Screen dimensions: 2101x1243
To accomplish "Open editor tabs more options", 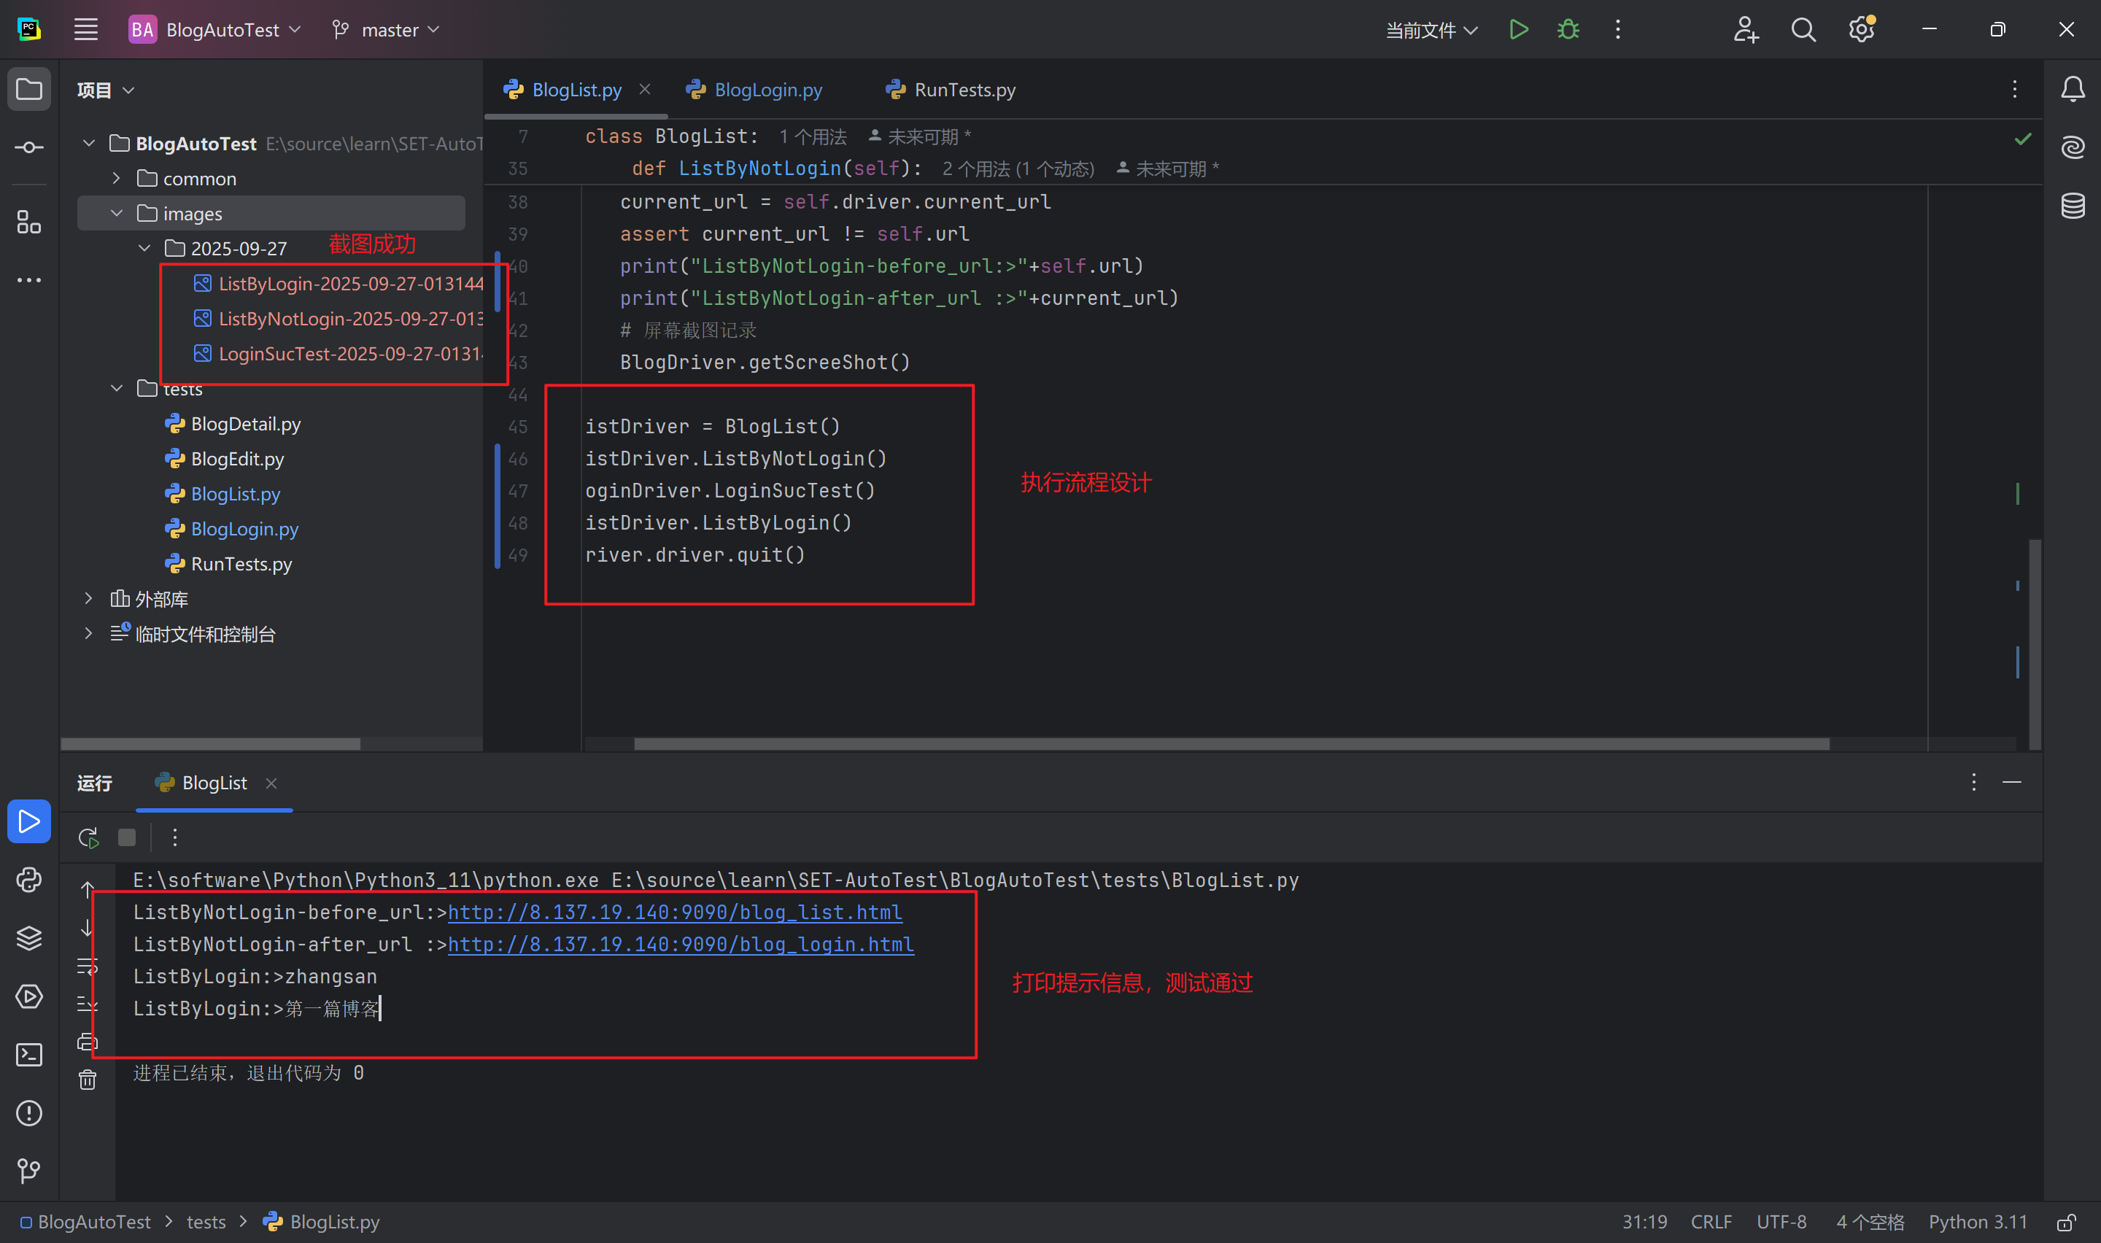I will (2014, 89).
